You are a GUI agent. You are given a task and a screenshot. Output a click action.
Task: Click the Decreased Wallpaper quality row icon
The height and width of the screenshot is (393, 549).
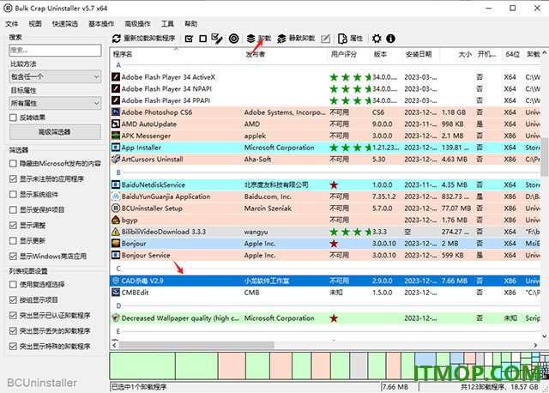116,318
